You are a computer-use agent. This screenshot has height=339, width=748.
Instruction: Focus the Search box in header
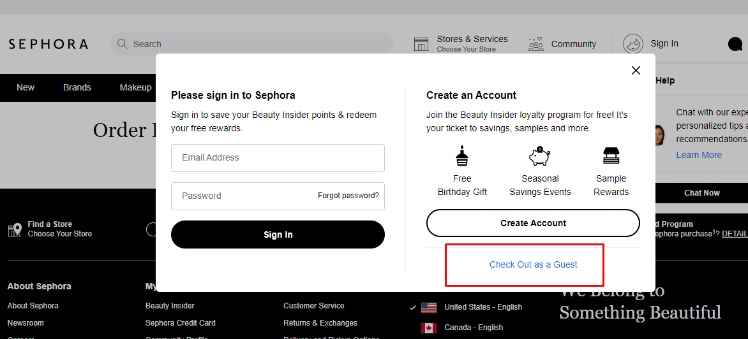tap(251, 44)
